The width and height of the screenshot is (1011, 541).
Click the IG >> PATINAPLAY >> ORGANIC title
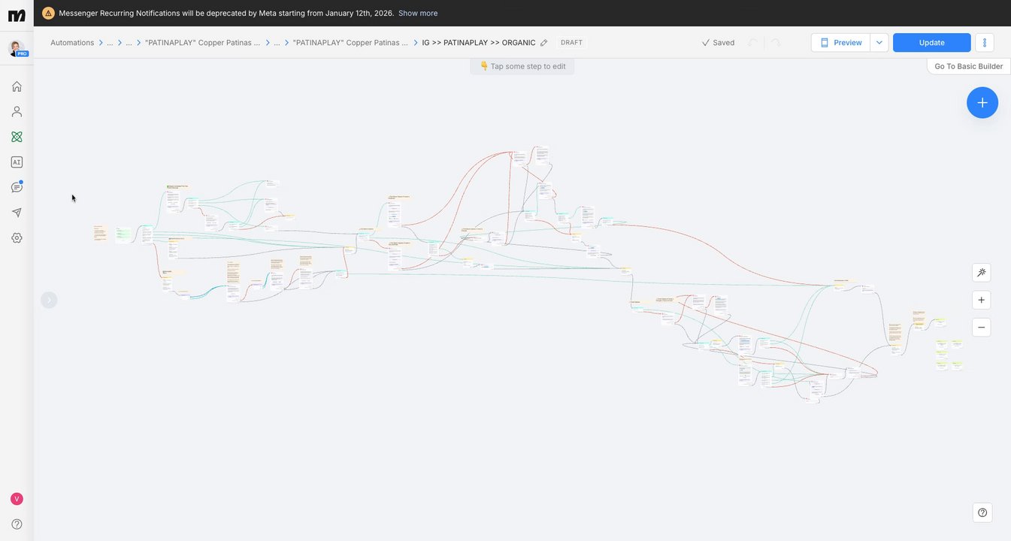tap(479, 43)
